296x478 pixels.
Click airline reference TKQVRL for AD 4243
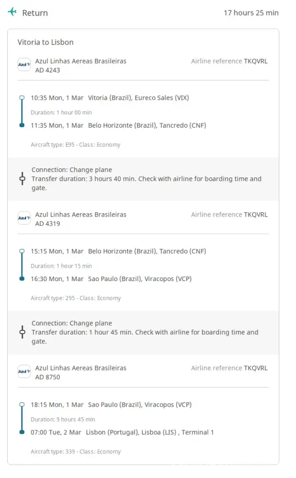pos(255,61)
